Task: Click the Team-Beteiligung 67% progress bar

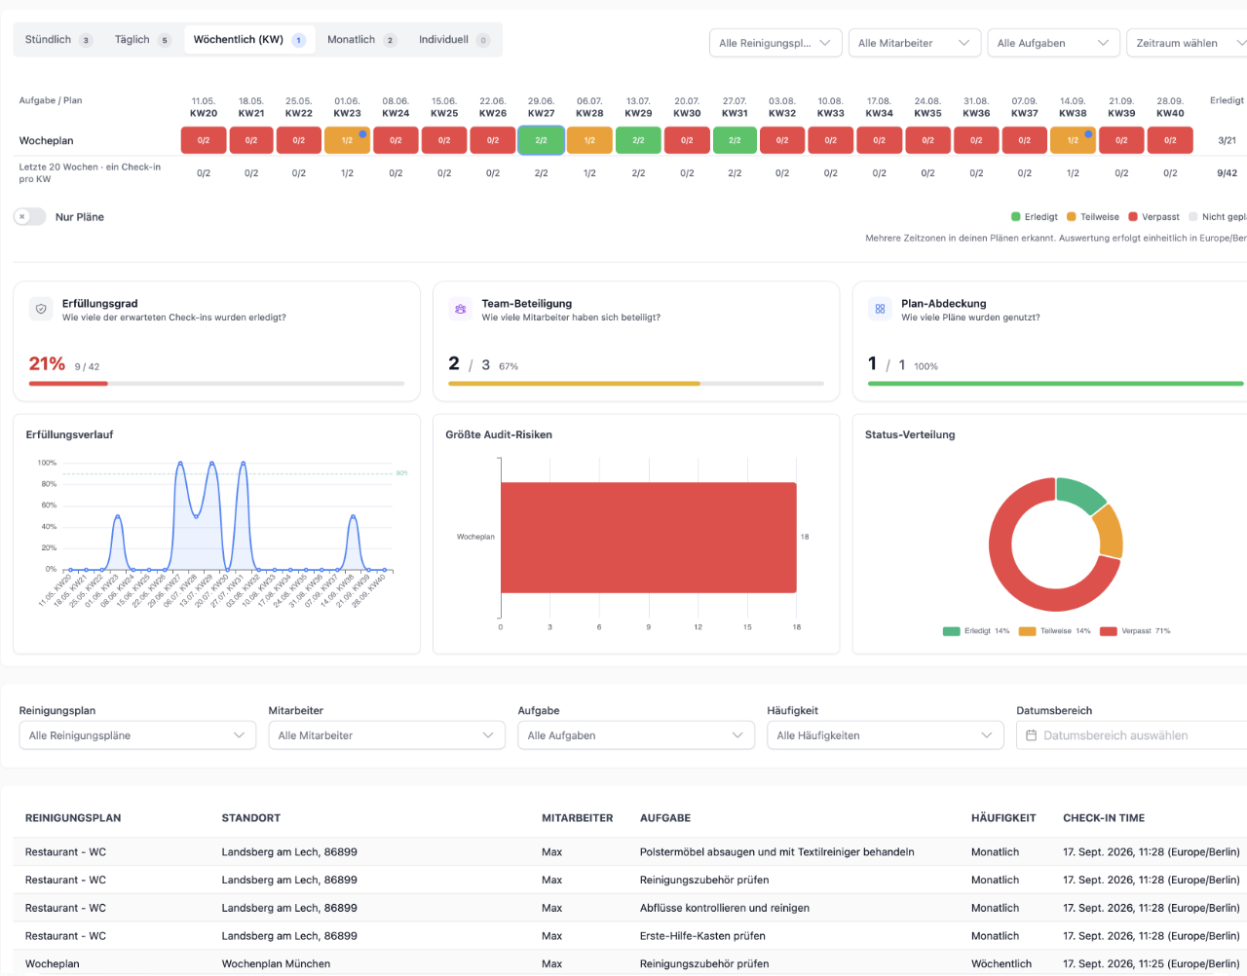Action: pos(636,384)
